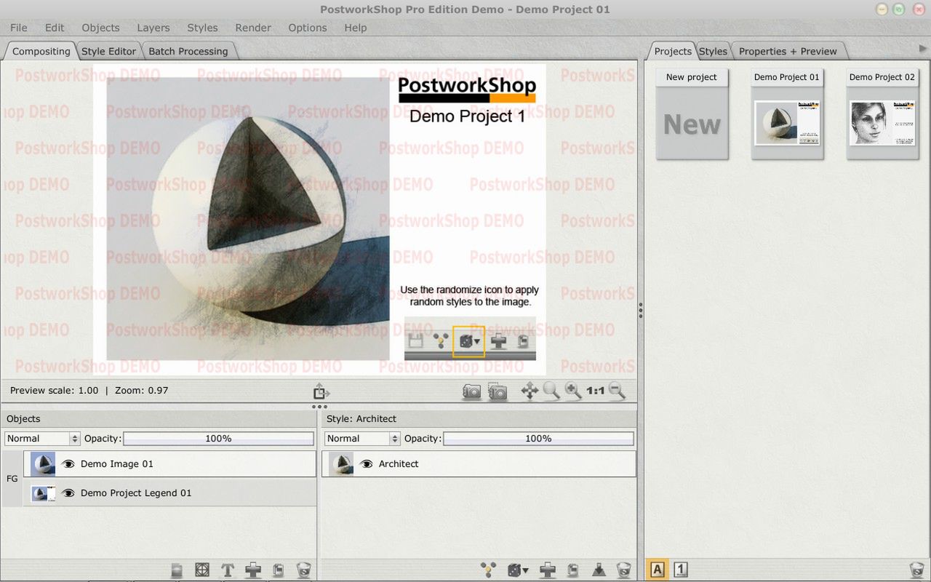This screenshot has height=582, width=931.
Task: Click the randomize dice icon in Style panel
Action: point(518,571)
